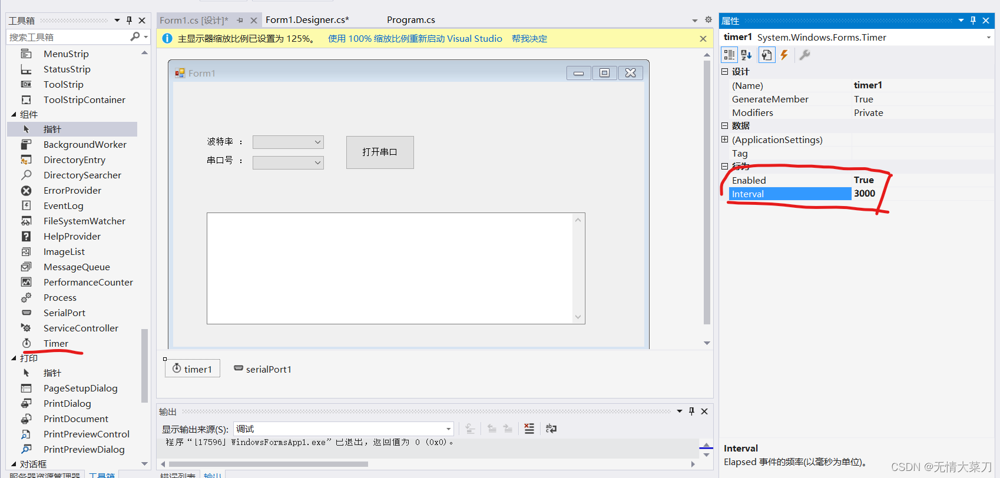Open designer tab settings gear icon
1000x478 pixels.
pyautogui.click(x=708, y=19)
